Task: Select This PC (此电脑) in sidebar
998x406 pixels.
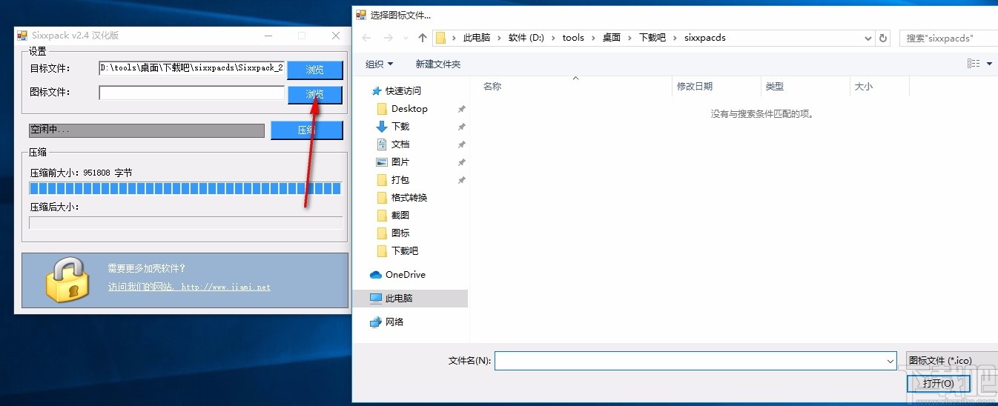Action: [399, 298]
